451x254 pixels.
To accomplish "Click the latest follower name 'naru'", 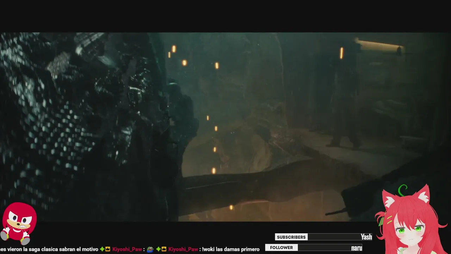I will (x=357, y=248).
